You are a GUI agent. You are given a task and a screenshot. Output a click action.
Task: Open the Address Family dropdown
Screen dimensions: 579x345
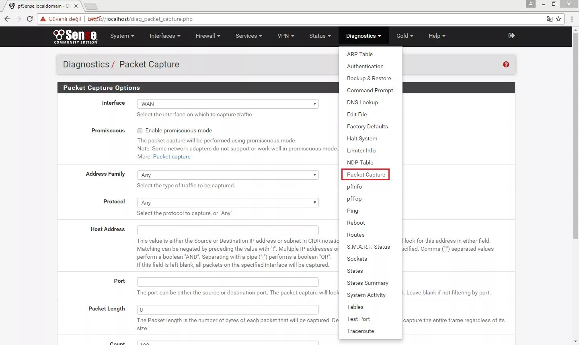[x=228, y=175]
